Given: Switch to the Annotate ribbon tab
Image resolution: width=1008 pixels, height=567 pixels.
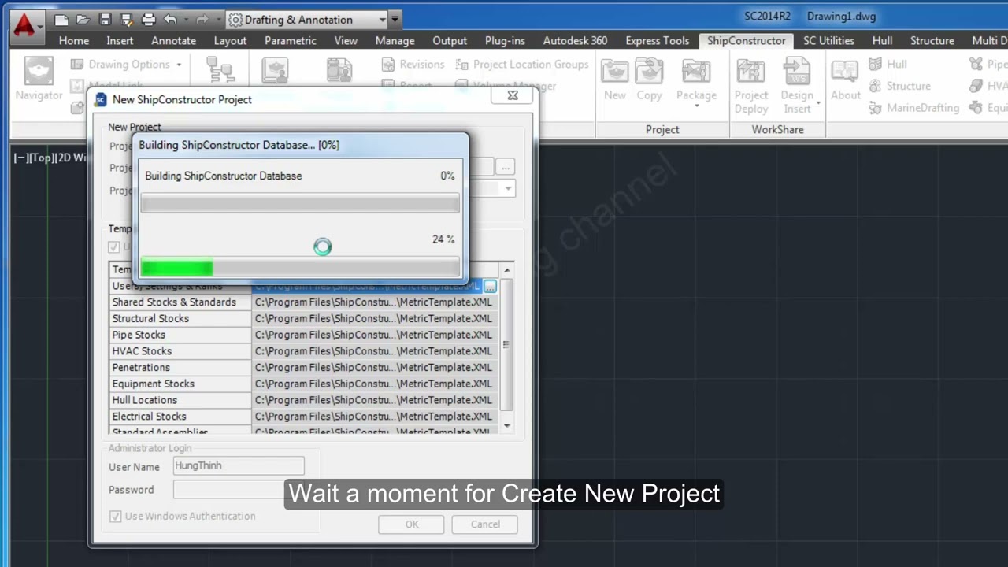Looking at the screenshot, I should [x=173, y=40].
